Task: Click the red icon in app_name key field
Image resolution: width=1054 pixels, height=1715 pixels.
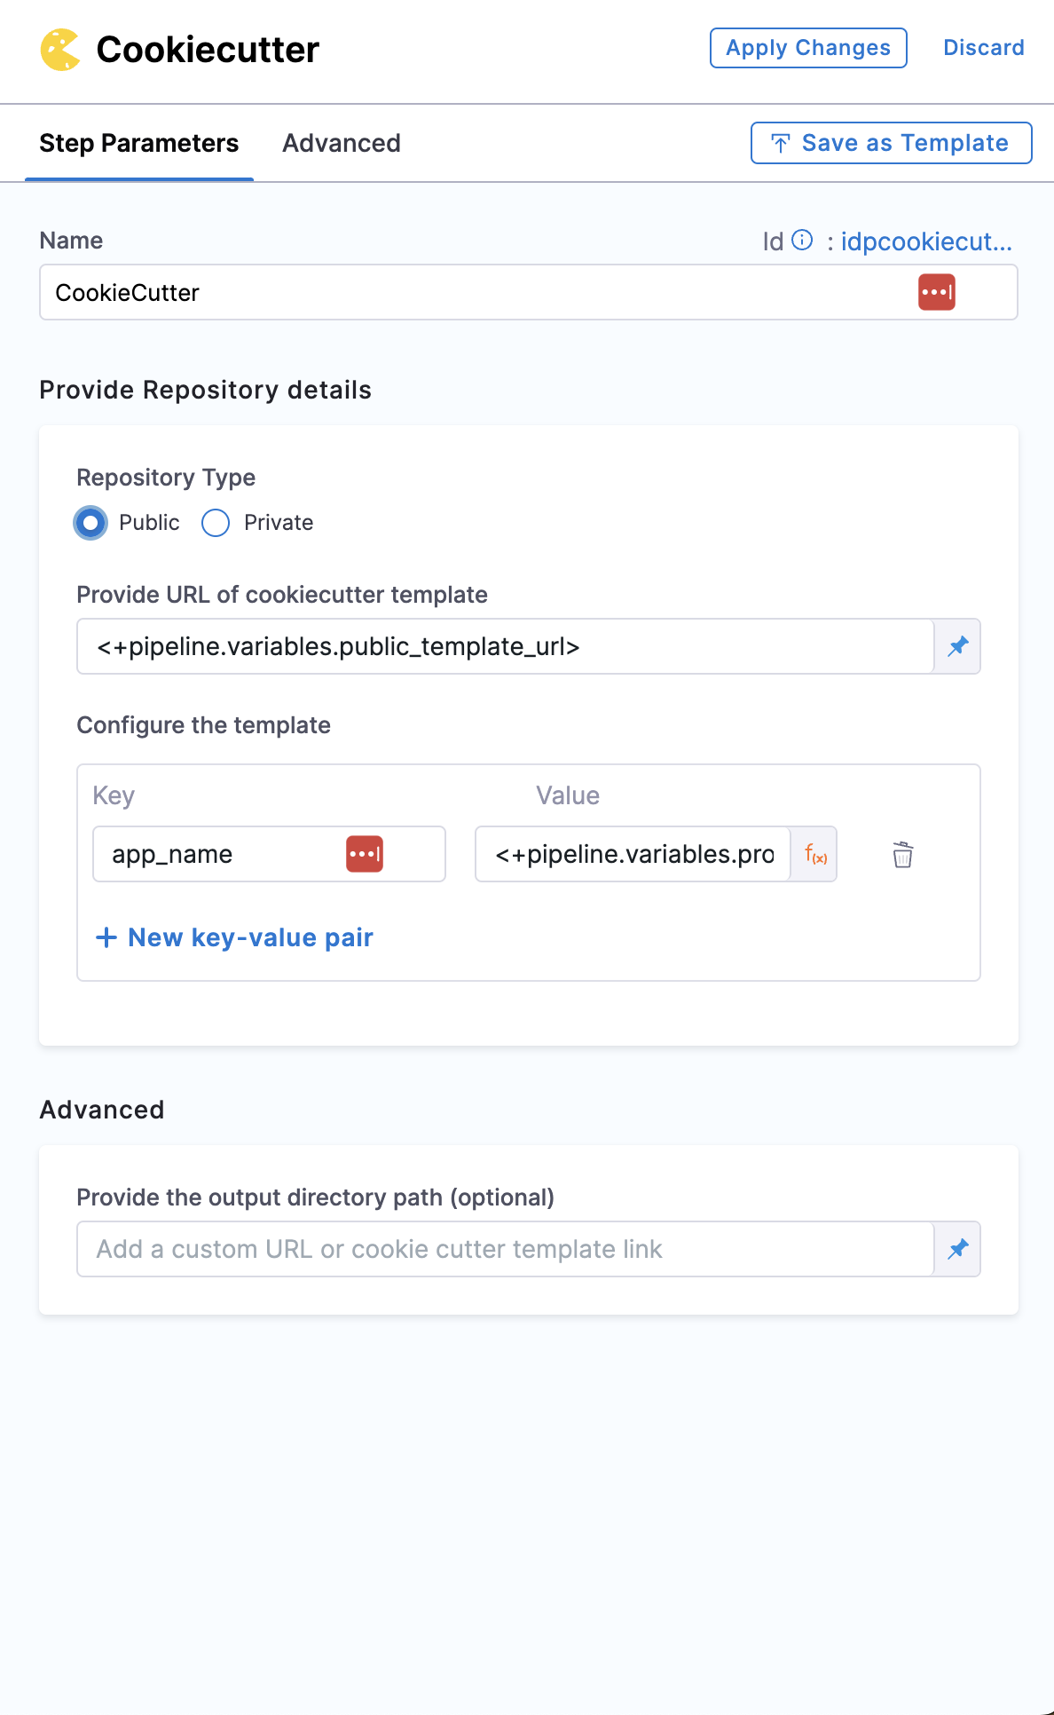Action: click(x=364, y=854)
